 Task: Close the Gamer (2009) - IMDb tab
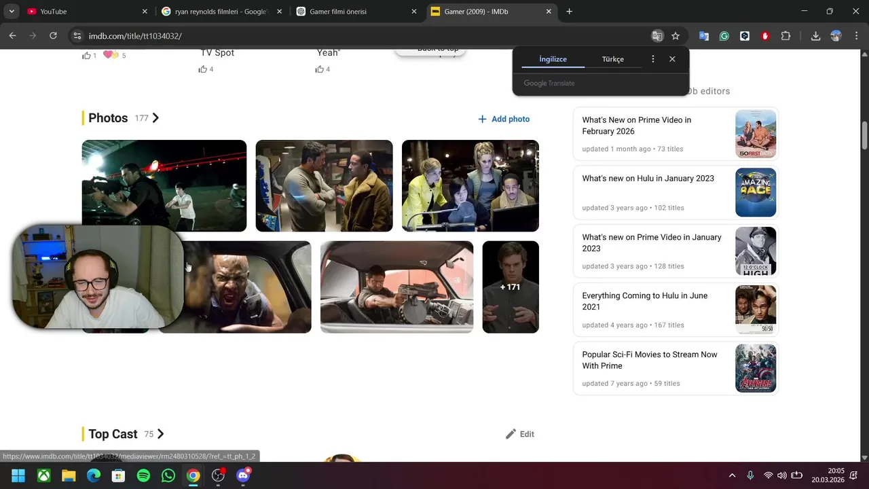pos(549,12)
